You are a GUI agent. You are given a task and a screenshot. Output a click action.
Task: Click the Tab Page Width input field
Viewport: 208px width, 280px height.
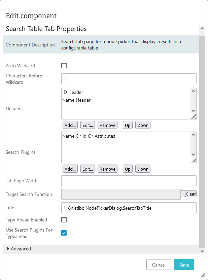pos(129,181)
